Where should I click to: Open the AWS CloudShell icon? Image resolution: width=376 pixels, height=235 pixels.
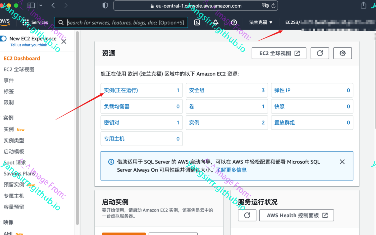197,22
